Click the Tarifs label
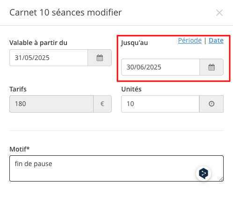 (18, 89)
